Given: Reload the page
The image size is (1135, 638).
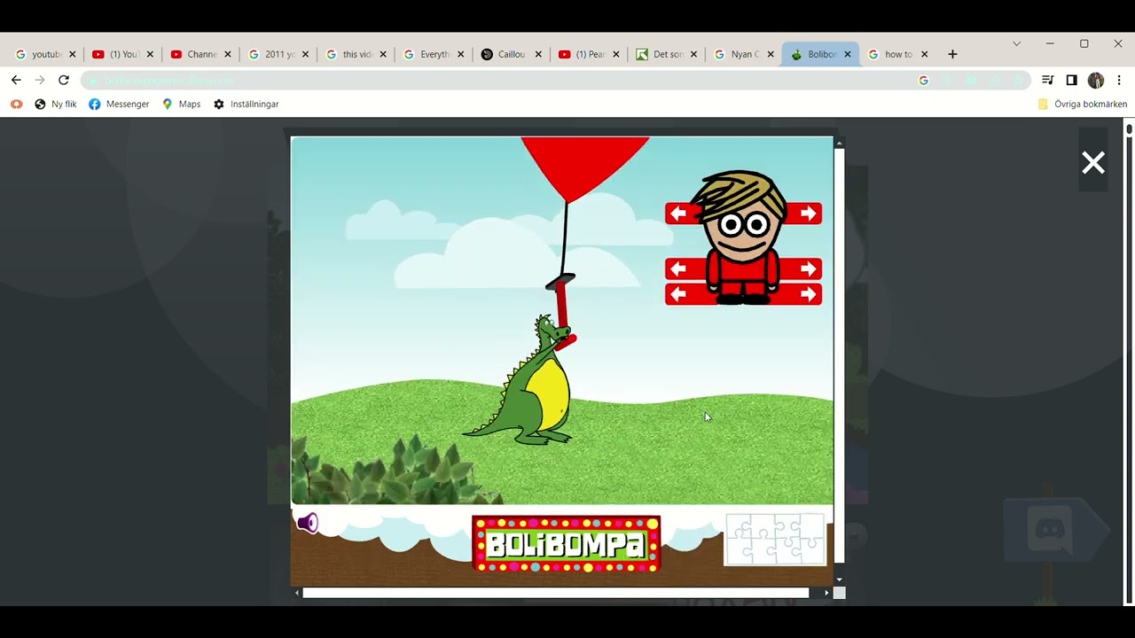Looking at the screenshot, I should pos(64,80).
